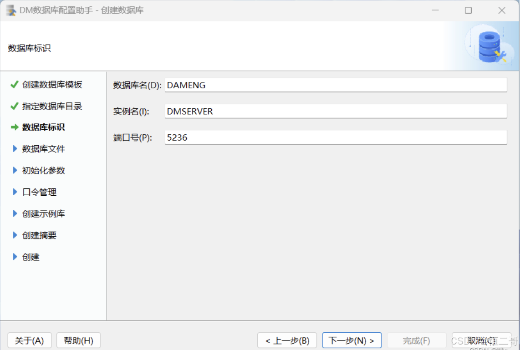Image resolution: width=520 pixels, height=350 pixels.
Task: Minimize the DM数据库配置助手 window
Action: coord(435,10)
